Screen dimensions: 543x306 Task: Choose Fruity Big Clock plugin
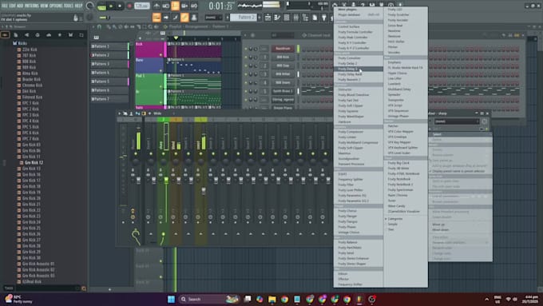405,163
